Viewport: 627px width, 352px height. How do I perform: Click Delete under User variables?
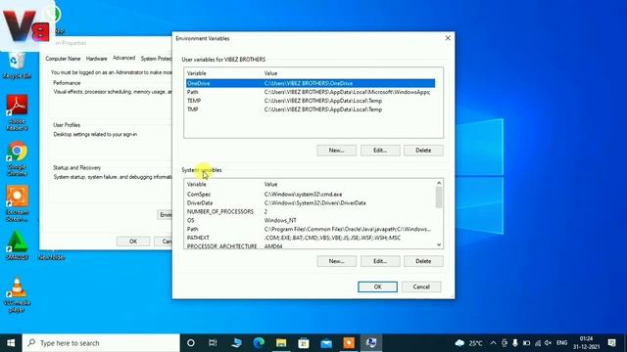423,151
